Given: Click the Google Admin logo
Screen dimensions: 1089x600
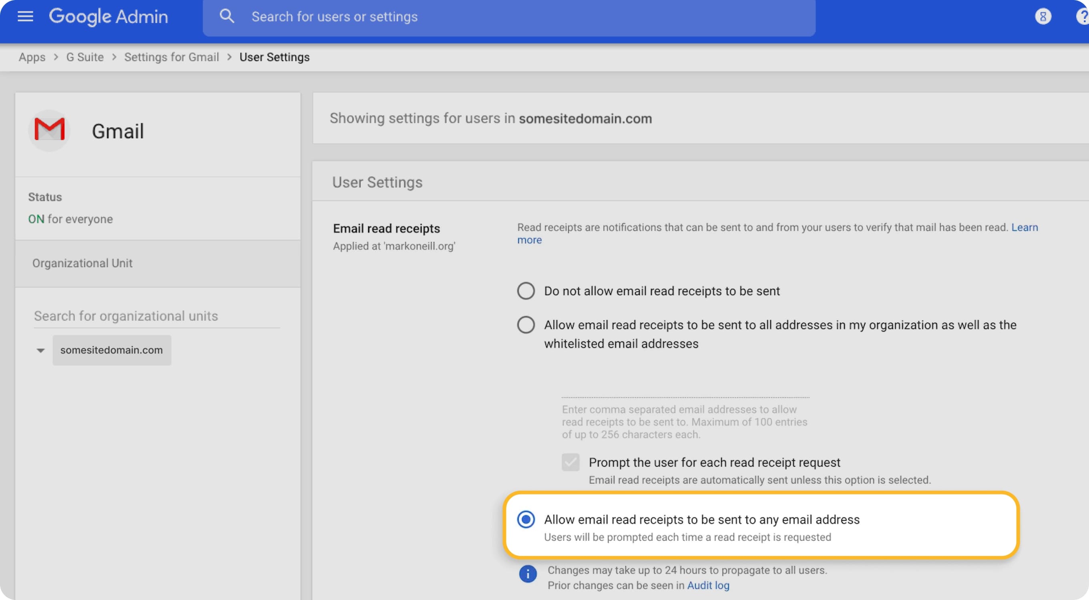Looking at the screenshot, I should pos(108,16).
